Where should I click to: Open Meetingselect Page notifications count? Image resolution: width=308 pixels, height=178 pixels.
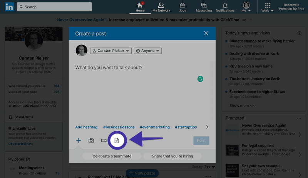[57, 173]
